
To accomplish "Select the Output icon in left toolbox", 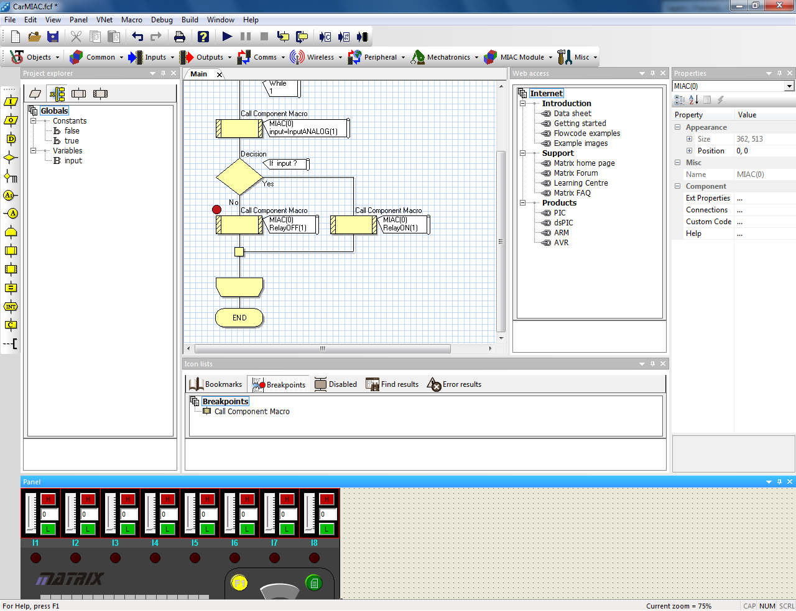I will point(11,120).
